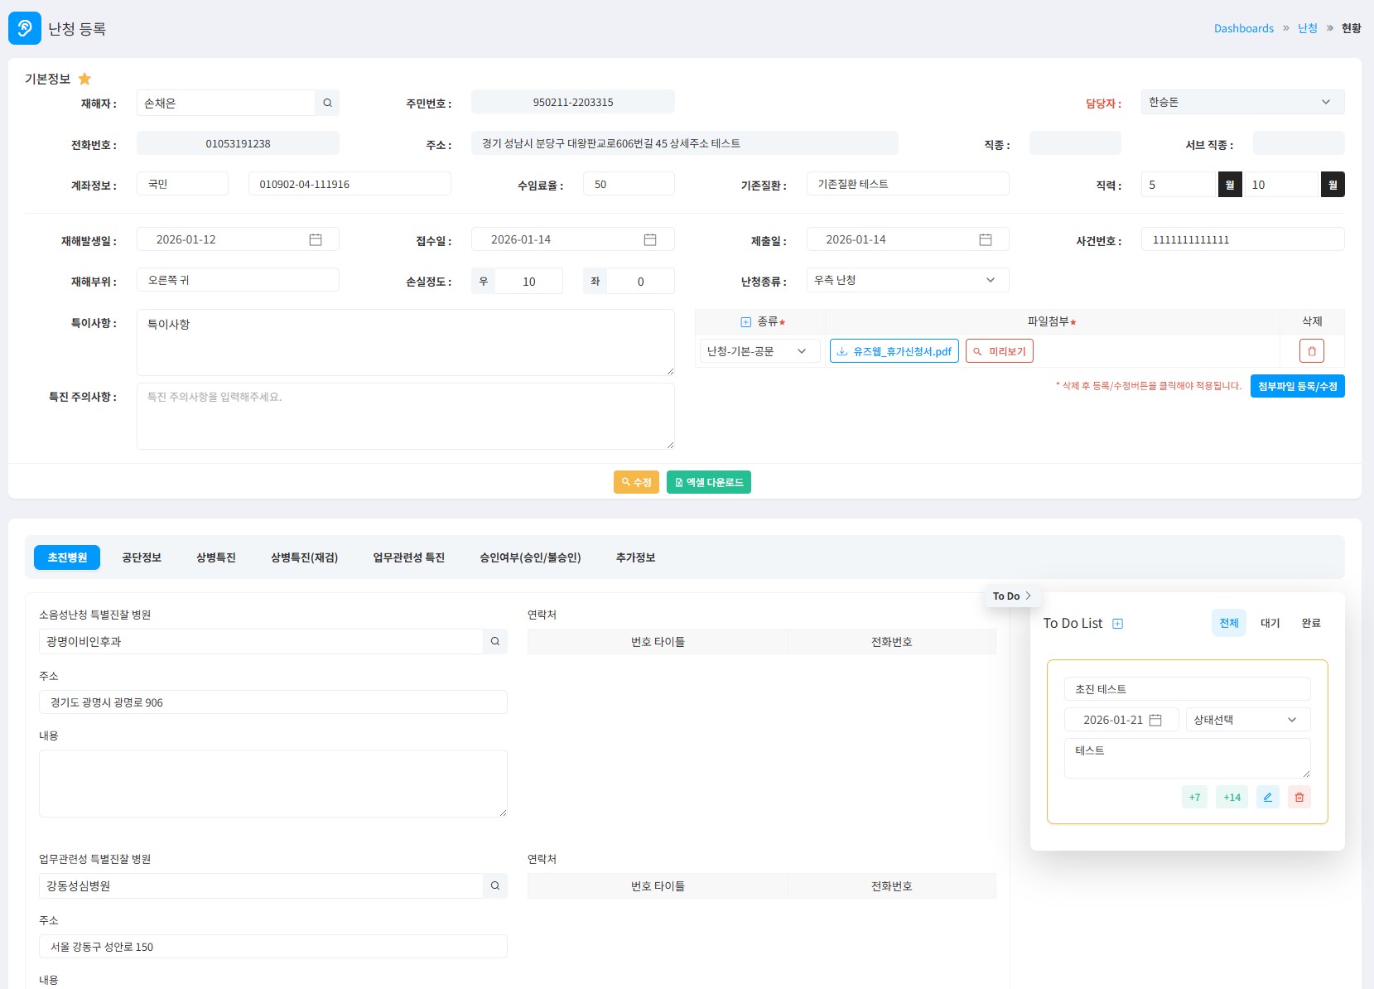Click the 첨부파일 등록/수정 button
Image resolution: width=1374 pixels, height=989 pixels.
(1297, 386)
